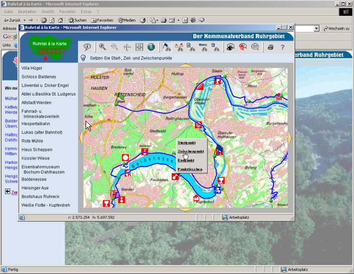The width and height of the screenshot is (354, 274).
Task: Open the Extras menu in background browser
Action: 86,12
